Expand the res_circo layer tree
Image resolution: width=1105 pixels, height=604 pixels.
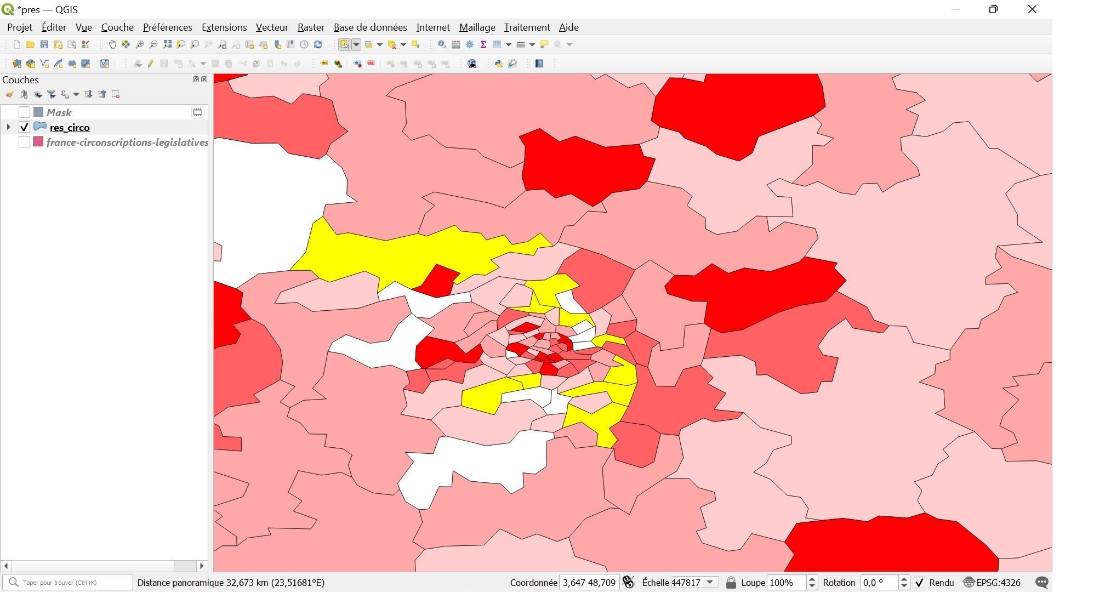pos(8,127)
